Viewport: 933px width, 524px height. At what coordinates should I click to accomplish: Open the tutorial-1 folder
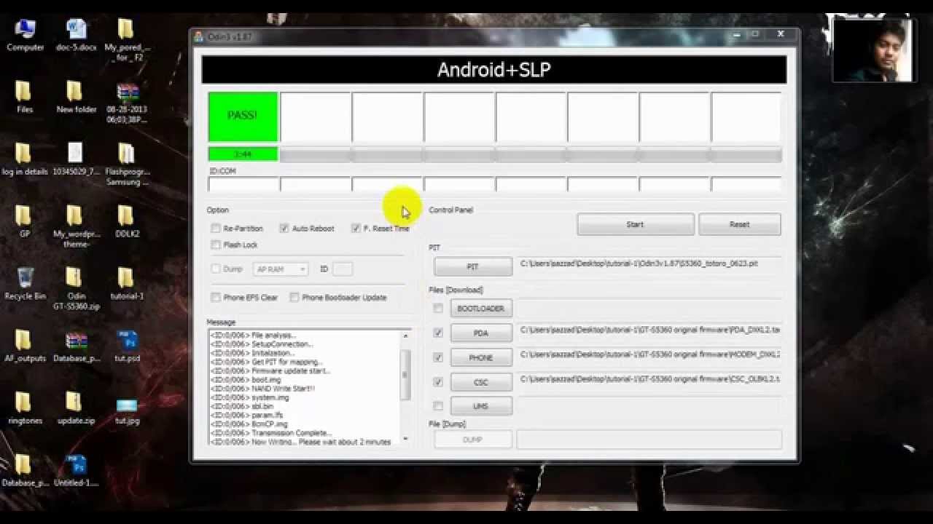[127, 284]
